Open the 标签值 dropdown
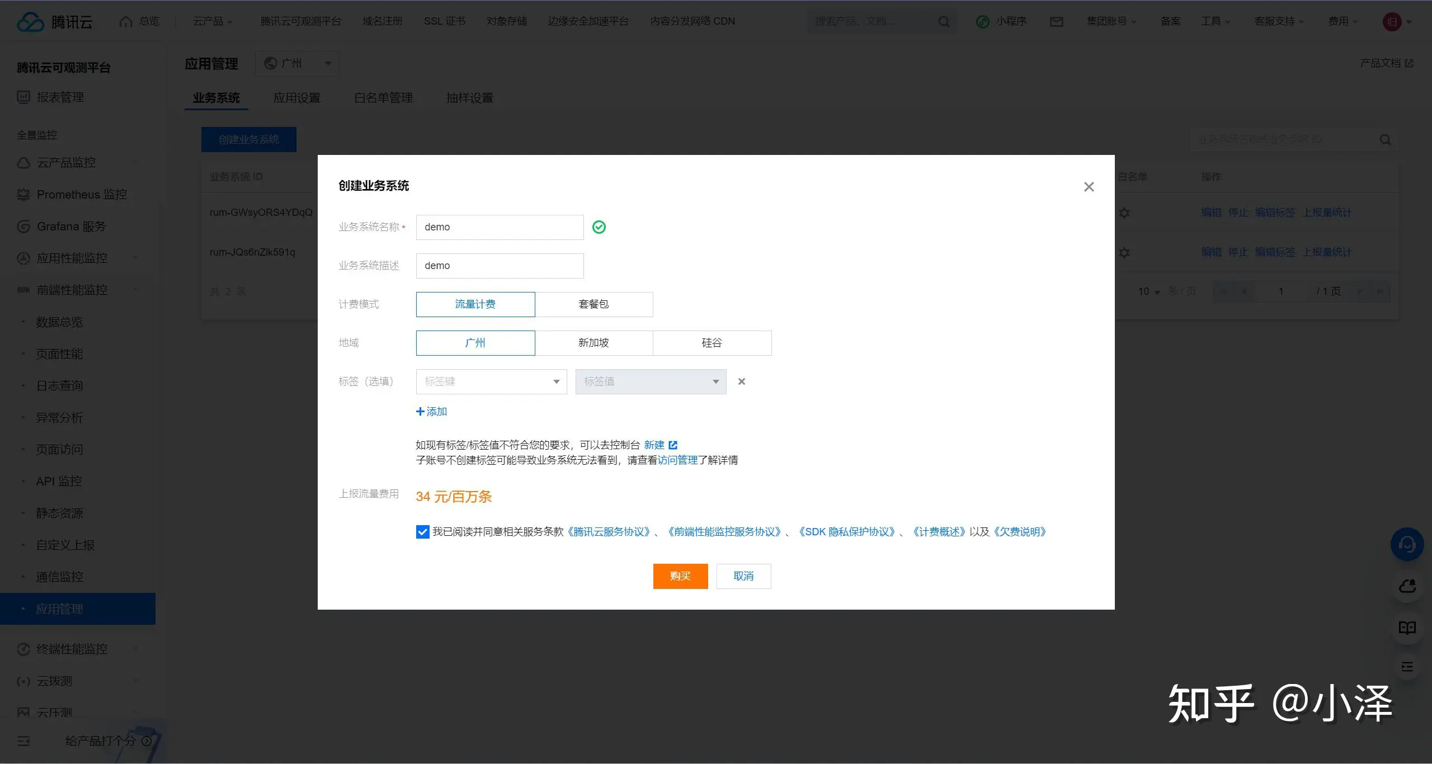Image resolution: width=1432 pixels, height=764 pixels. 651,381
